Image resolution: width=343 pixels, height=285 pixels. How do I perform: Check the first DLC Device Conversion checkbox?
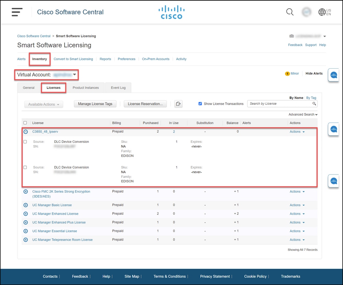(25, 142)
